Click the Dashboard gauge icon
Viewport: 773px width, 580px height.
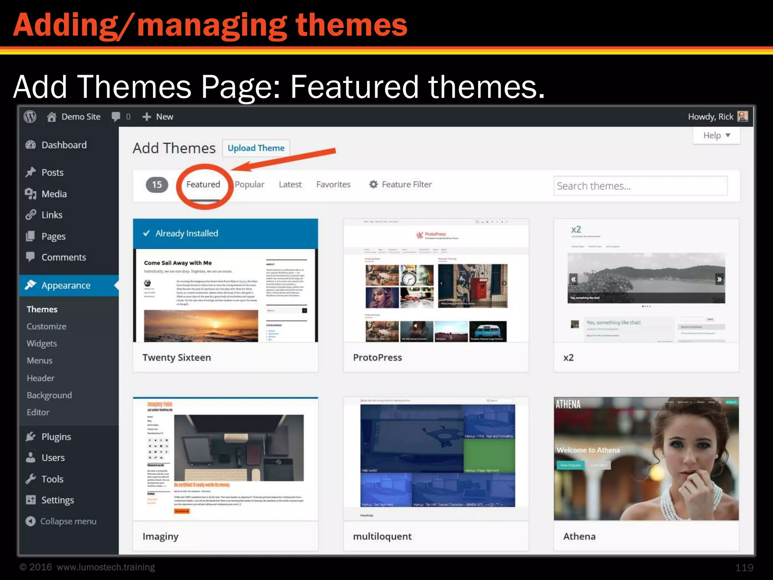[x=31, y=145]
